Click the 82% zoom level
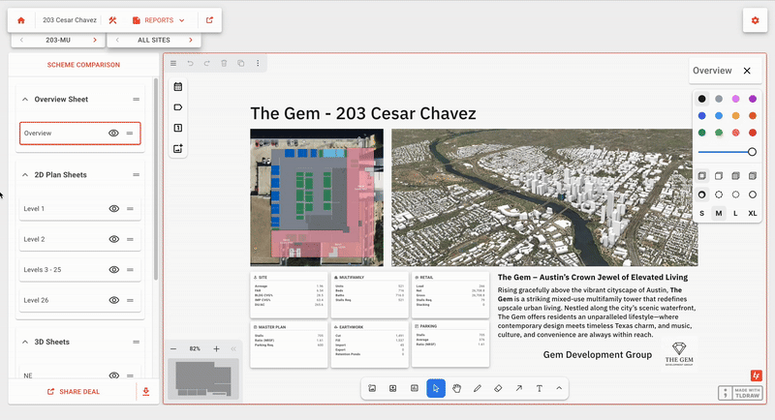Image resolution: width=775 pixels, height=420 pixels. click(195, 349)
